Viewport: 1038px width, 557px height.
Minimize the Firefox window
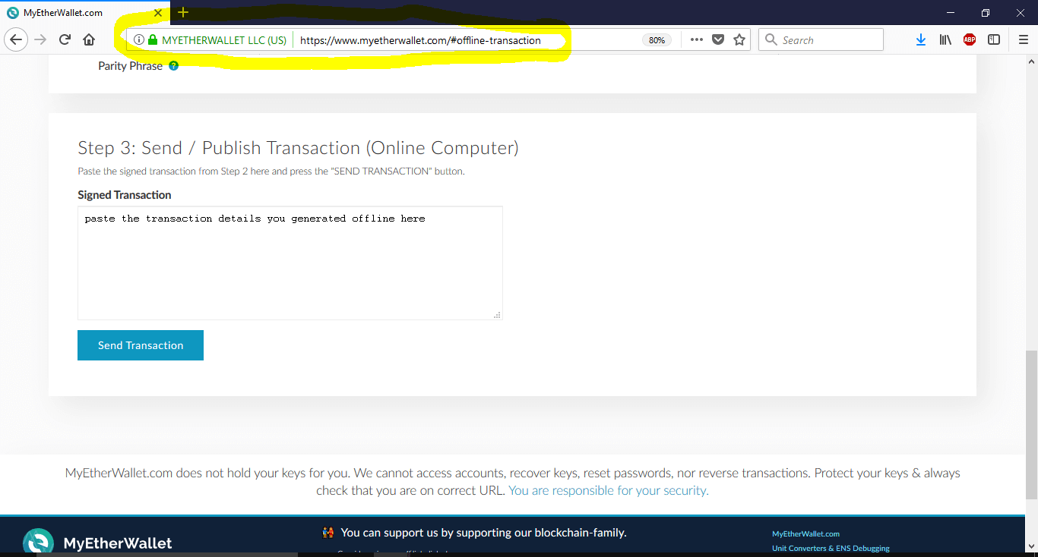point(951,12)
